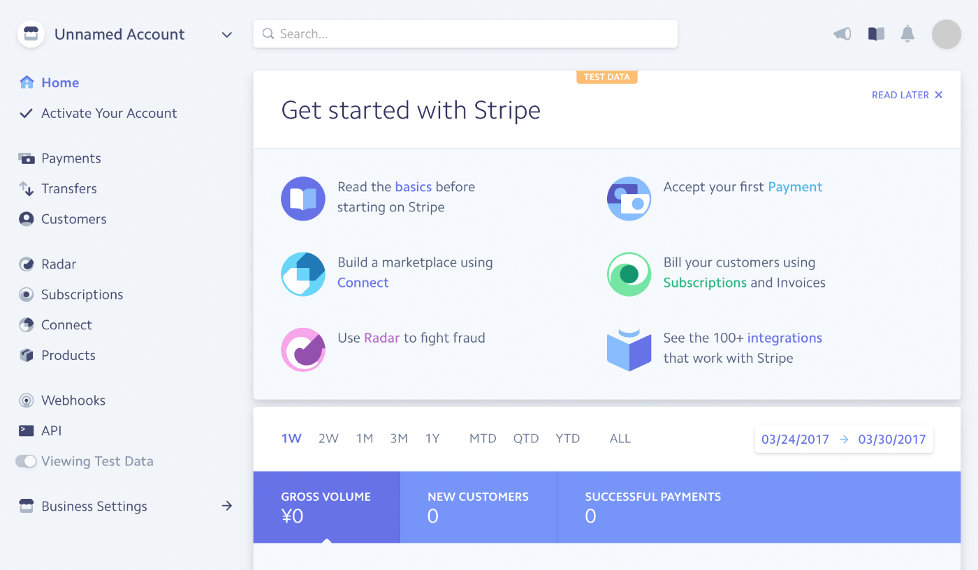Open the Webhooks sidebar entry

[73, 400]
